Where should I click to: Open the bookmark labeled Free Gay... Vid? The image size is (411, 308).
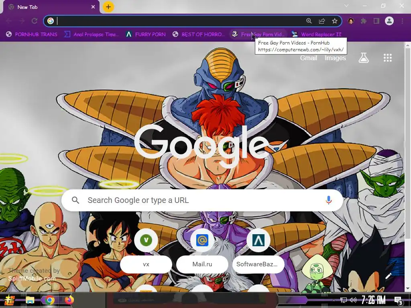pos(258,34)
